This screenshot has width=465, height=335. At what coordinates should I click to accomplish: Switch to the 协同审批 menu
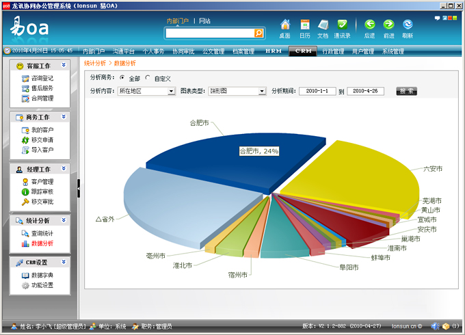tap(183, 51)
